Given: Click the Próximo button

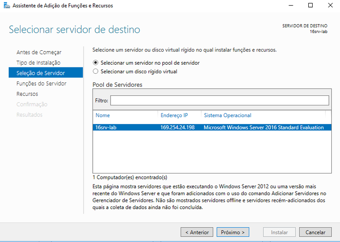Looking at the screenshot, I should tap(232, 232).
